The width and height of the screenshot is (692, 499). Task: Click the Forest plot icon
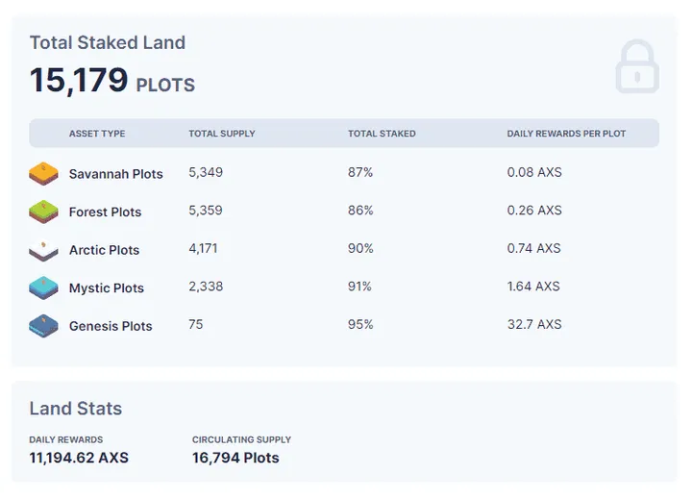43,212
